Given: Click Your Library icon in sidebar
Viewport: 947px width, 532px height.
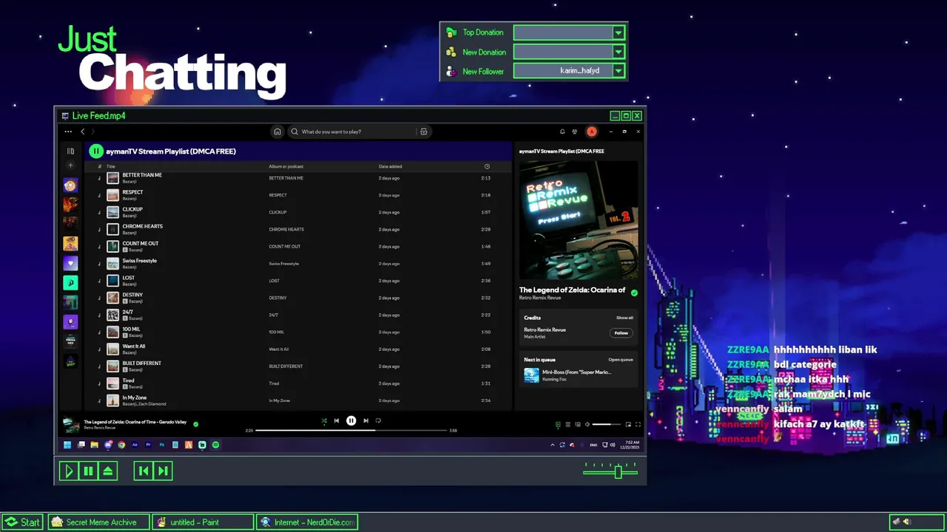Looking at the screenshot, I should coord(70,151).
